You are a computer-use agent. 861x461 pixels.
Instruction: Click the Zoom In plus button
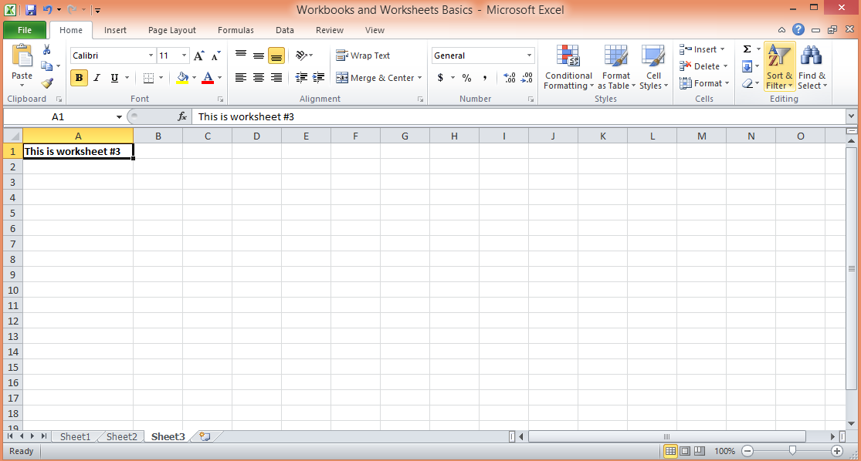837,450
